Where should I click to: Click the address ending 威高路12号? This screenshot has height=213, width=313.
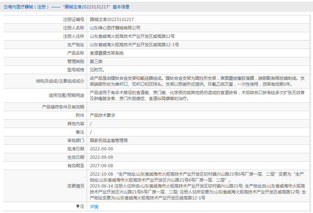coord(132,36)
